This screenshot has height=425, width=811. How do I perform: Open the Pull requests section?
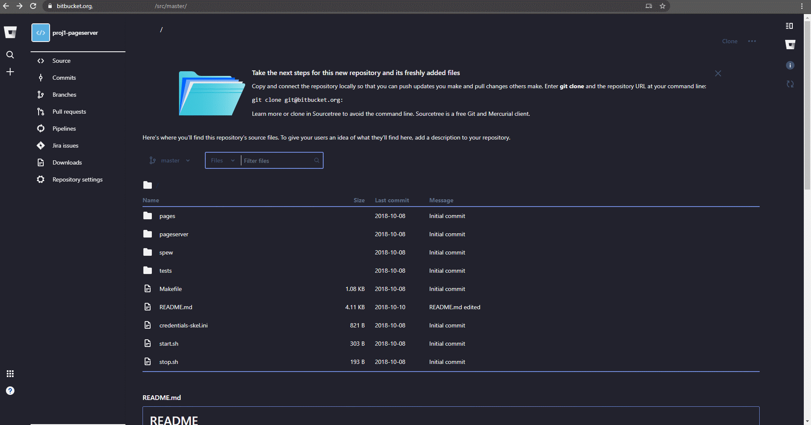point(69,112)
